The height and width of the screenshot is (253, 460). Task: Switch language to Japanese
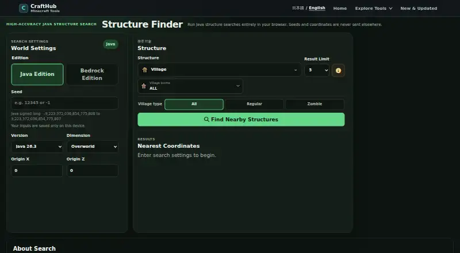(x=298, y=8)
